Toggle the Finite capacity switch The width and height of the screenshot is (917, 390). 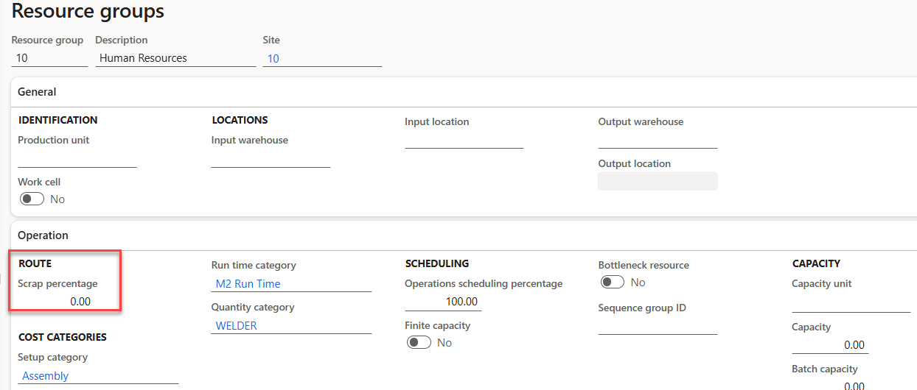point(419,342)
